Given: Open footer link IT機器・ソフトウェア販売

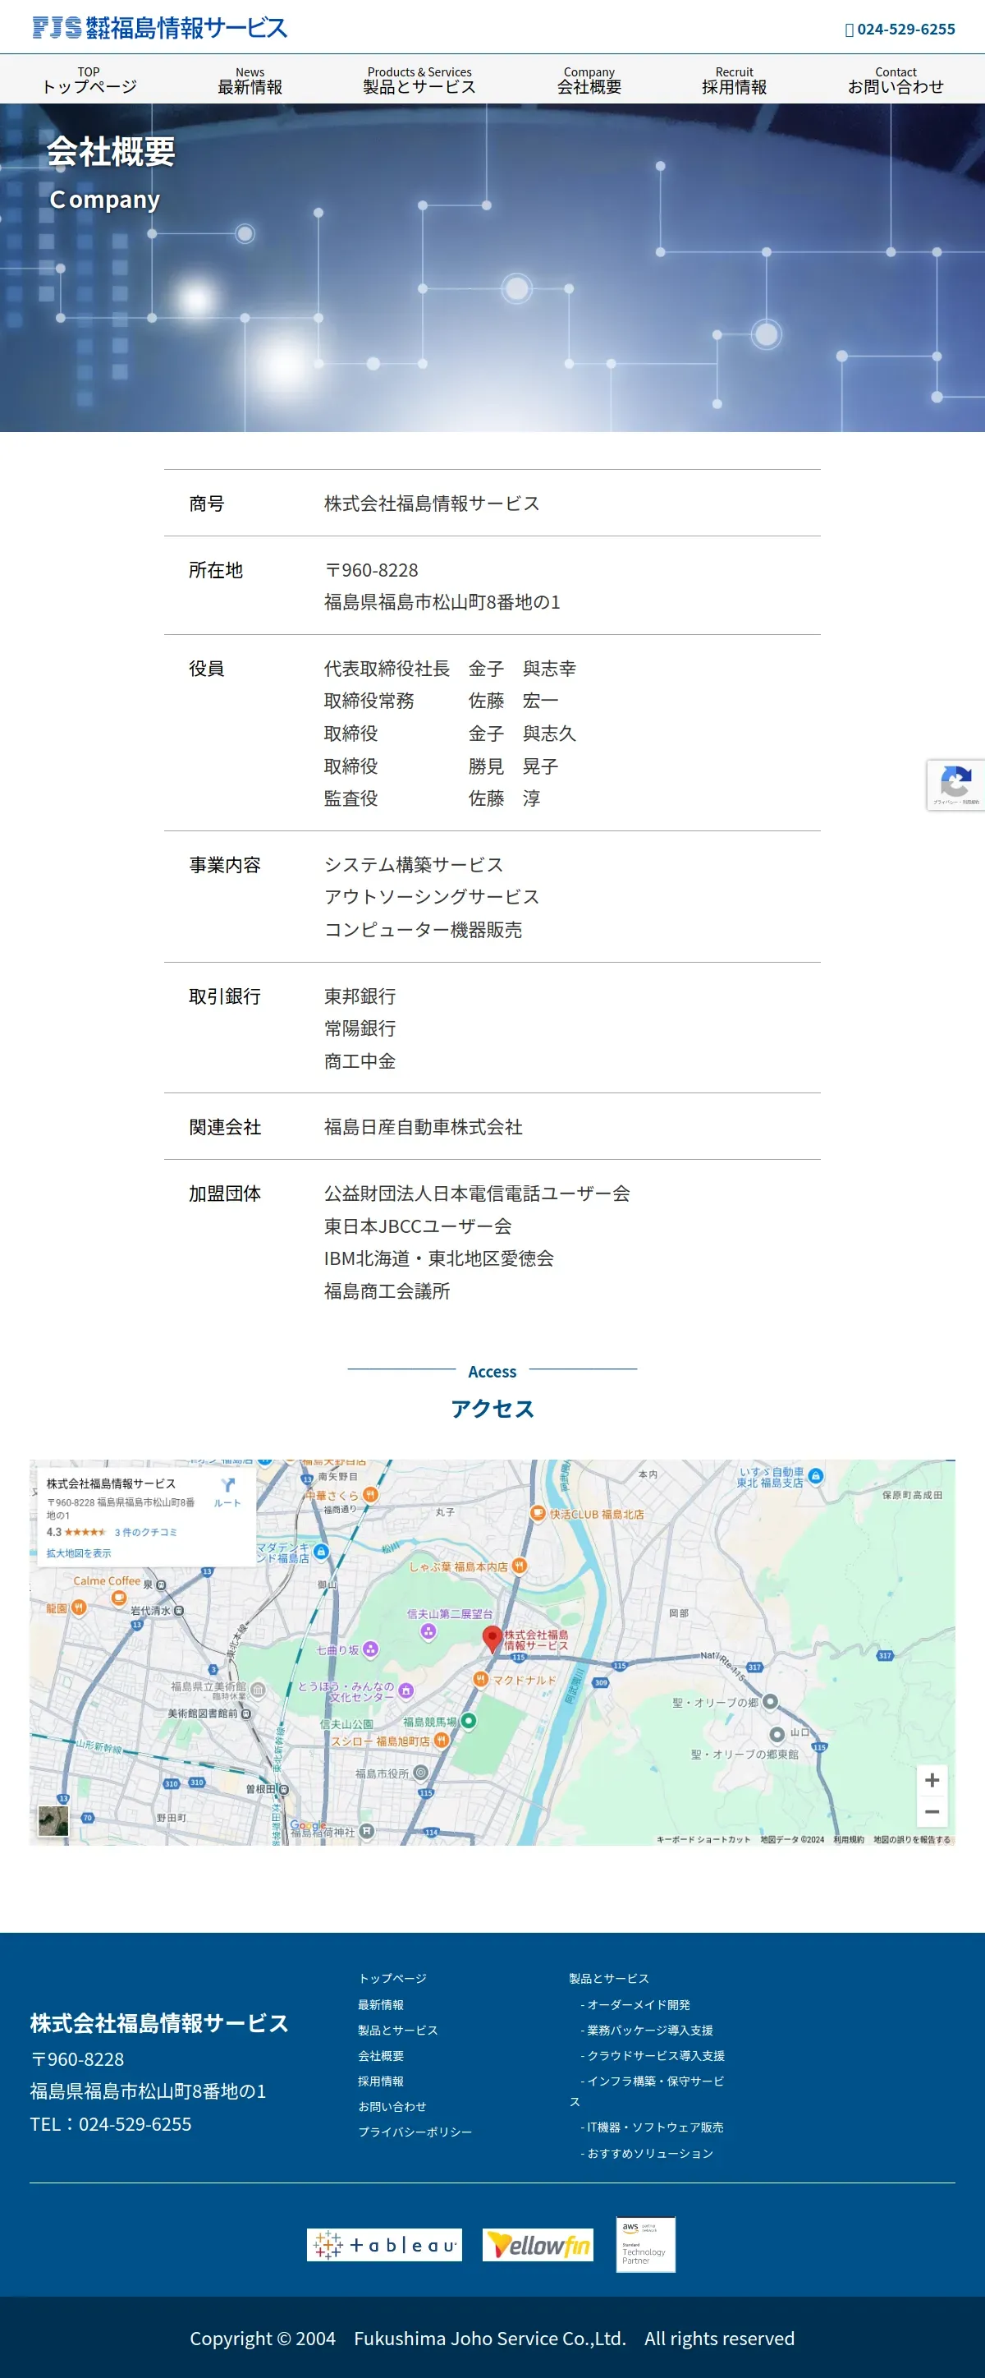Looking at the screenshot, I should (x=651, y=2127).
